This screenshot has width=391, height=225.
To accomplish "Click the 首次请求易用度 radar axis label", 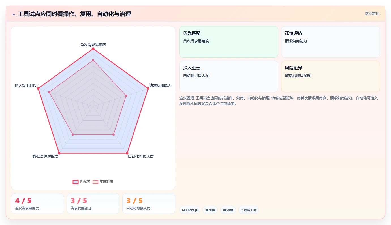I will [x=93, y=45].
